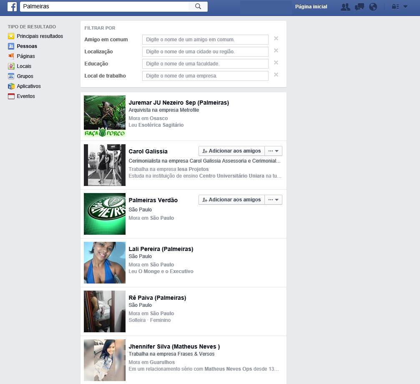Click São Paulo link under Palmeiras Verdão
Viewport: 420px width, 384px height.
(162, 218)
